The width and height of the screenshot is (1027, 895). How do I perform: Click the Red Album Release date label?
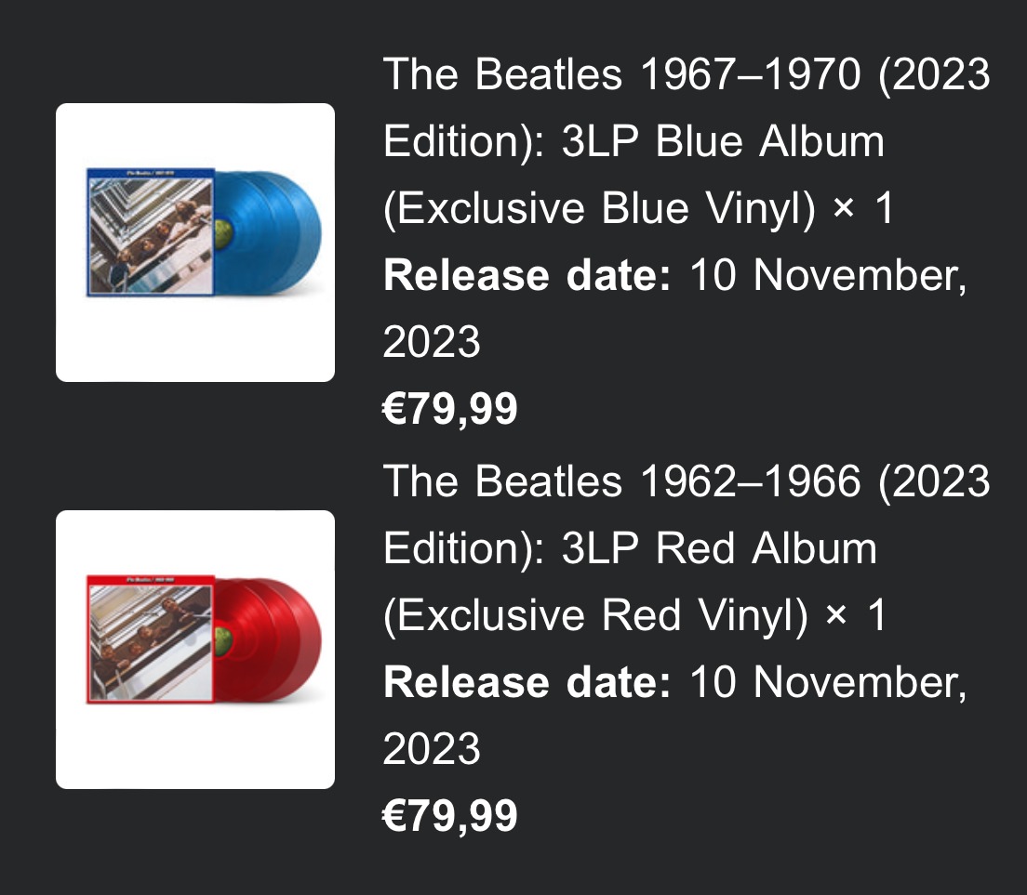[527, 682]
